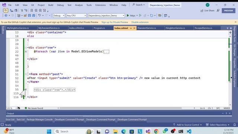This screenshot has height=134, width=238.
Task: Click the user account avatar icon
Action: (x=208, y=5)
